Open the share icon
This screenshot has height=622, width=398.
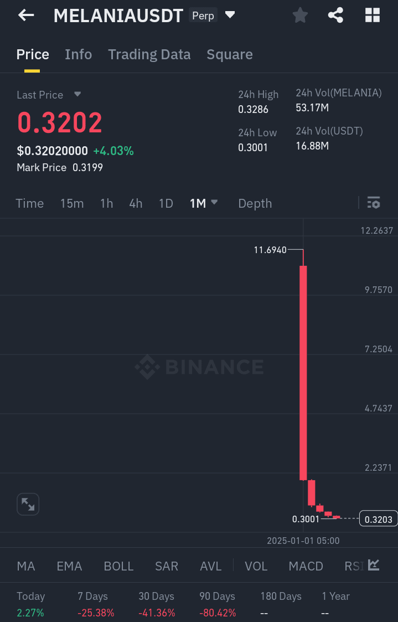[x=335, y=16]
